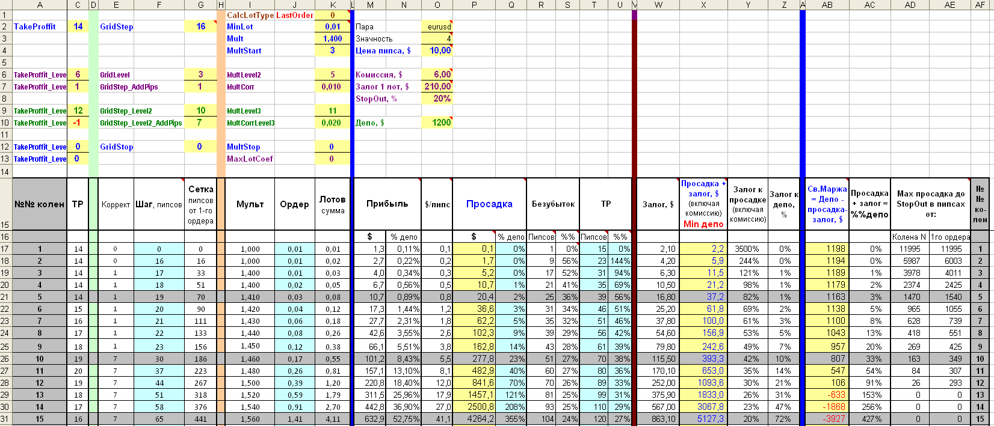The width and height of the screenshot is (994, 426).
Task: Click the 1го ордера subheader
Action: click(950, 237)
